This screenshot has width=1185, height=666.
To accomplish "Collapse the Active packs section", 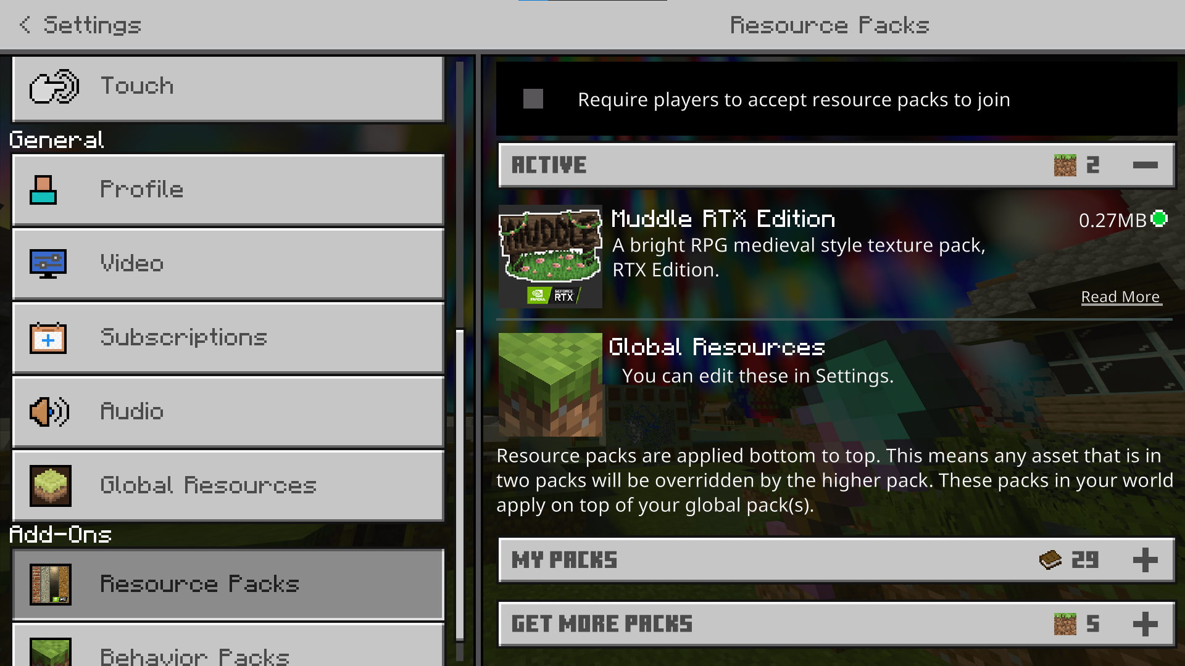I will pos(1145,165).
